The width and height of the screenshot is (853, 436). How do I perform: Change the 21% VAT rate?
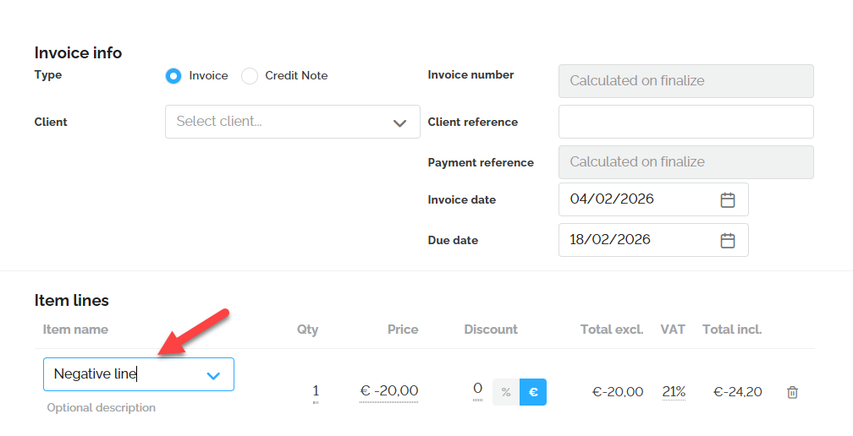pyautogui.click(x=674, y=392)
